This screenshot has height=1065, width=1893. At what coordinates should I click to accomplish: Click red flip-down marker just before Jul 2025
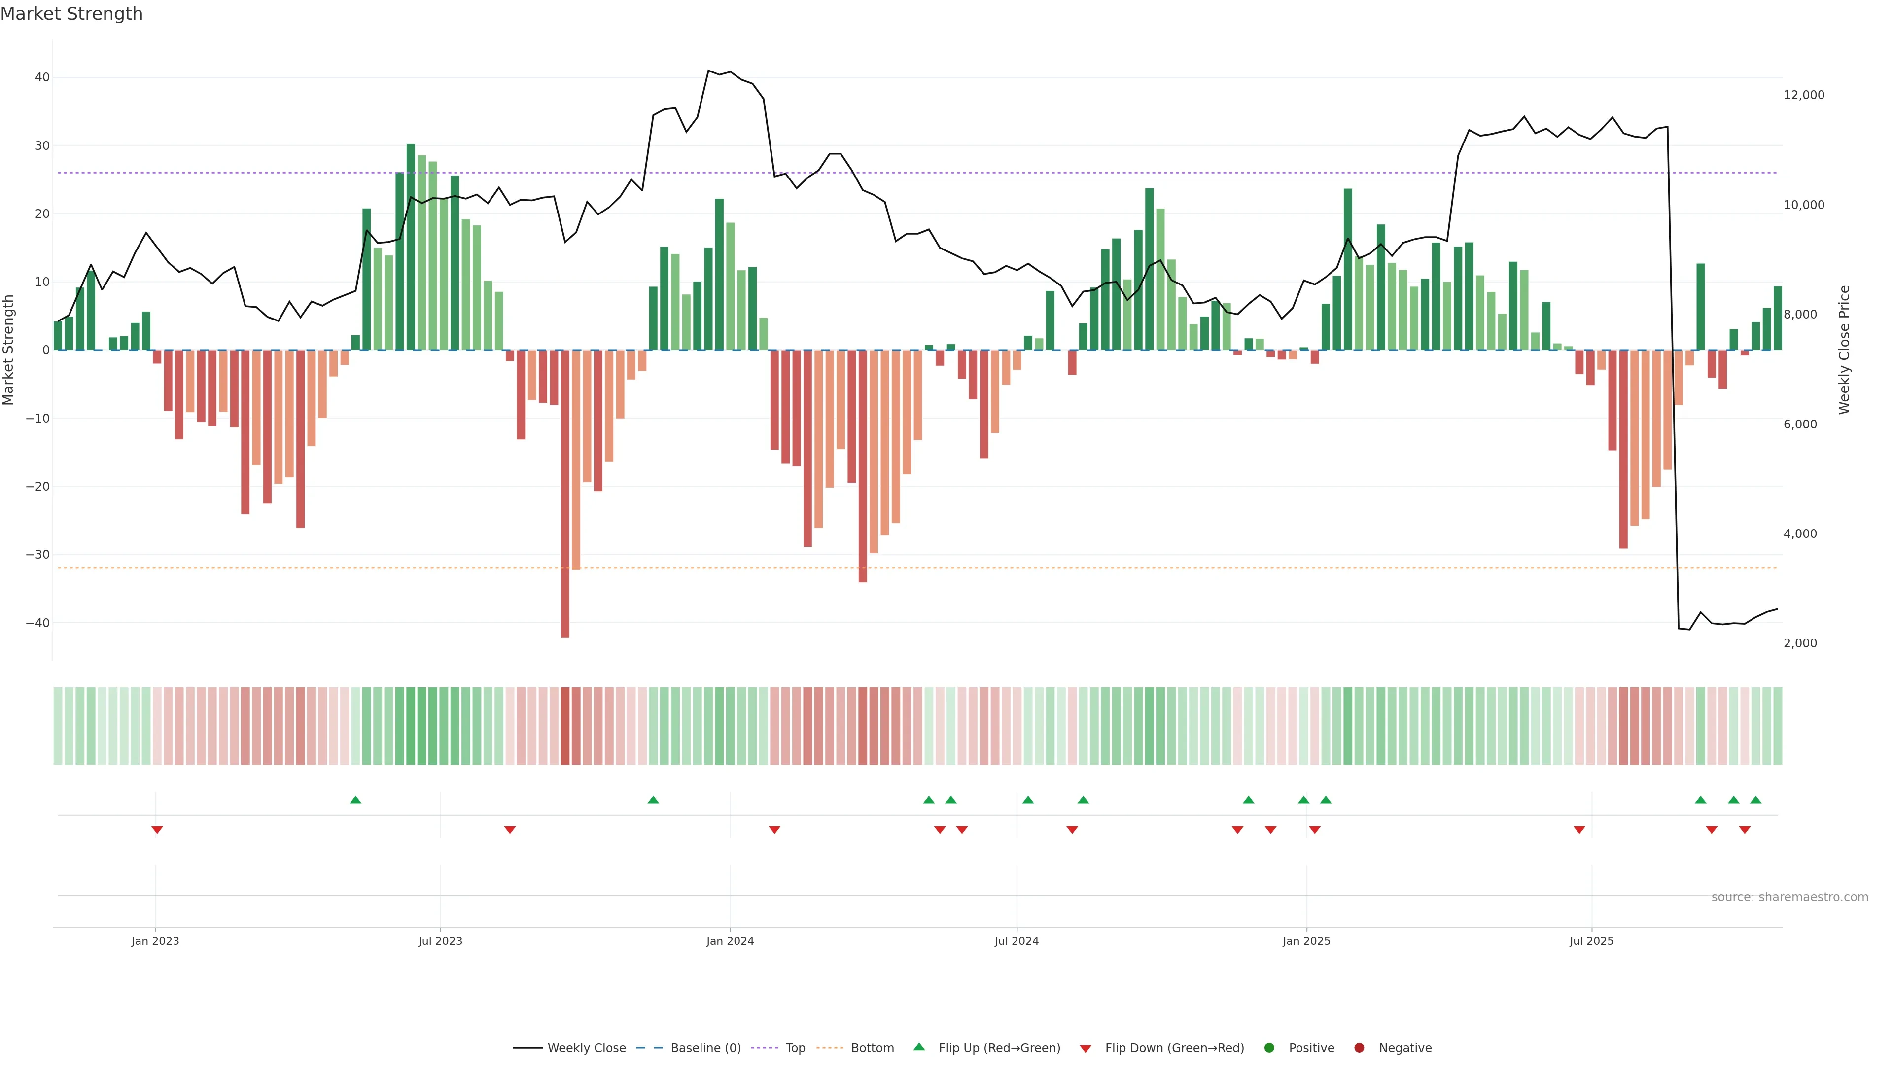[x=1579, y=830]
